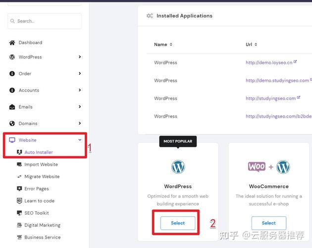Click the WooCommerce Woo logo

click(x=257, y=167)
